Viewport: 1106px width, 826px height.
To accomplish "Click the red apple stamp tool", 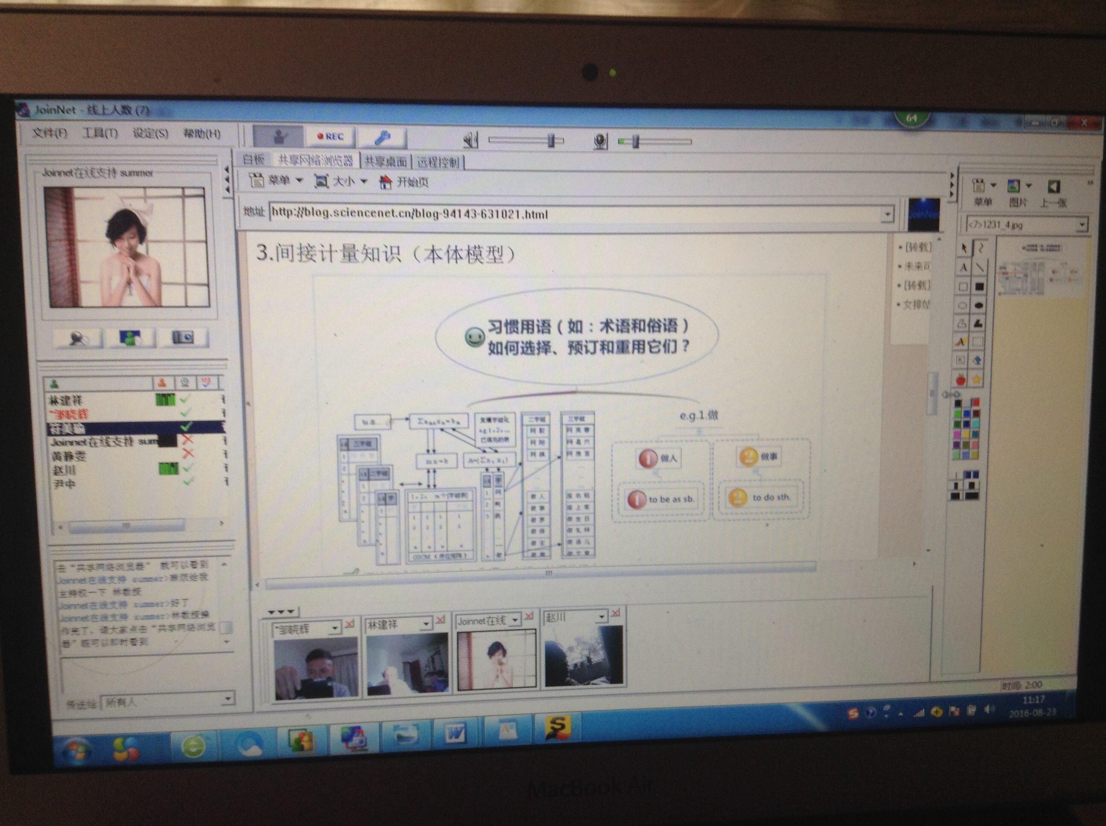I will [x=960, y=380].
